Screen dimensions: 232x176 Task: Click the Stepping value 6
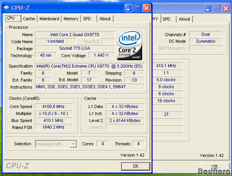click(x=134, y=73)
